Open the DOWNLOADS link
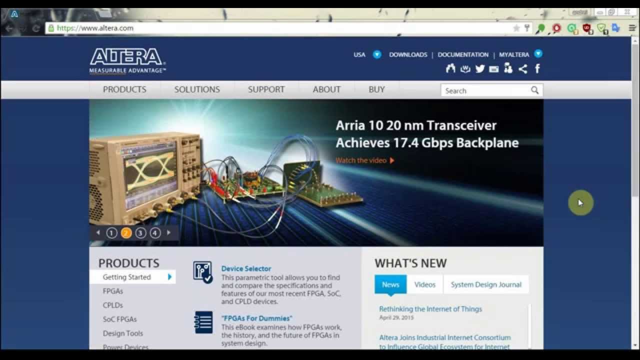This screenshot has height=360, width=640. pyautogui.click(x=408, y=54)
